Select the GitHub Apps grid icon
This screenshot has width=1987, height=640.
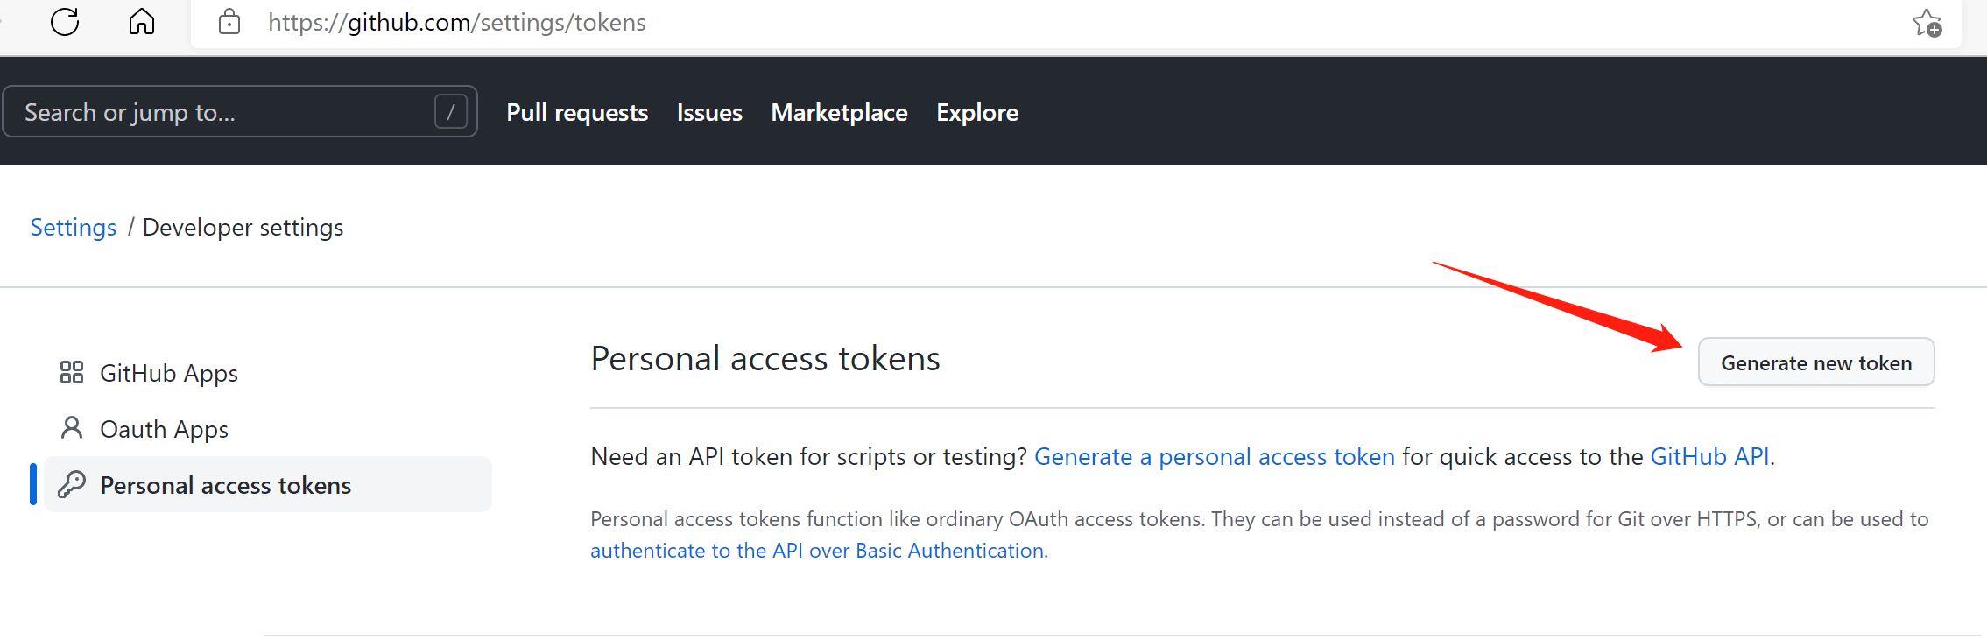[x=72, y=373]
